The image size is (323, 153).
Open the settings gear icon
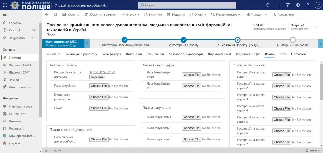click(298, 5)
